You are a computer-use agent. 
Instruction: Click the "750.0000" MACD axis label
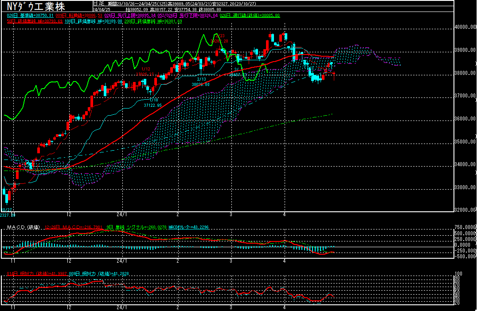click(465, 227)
